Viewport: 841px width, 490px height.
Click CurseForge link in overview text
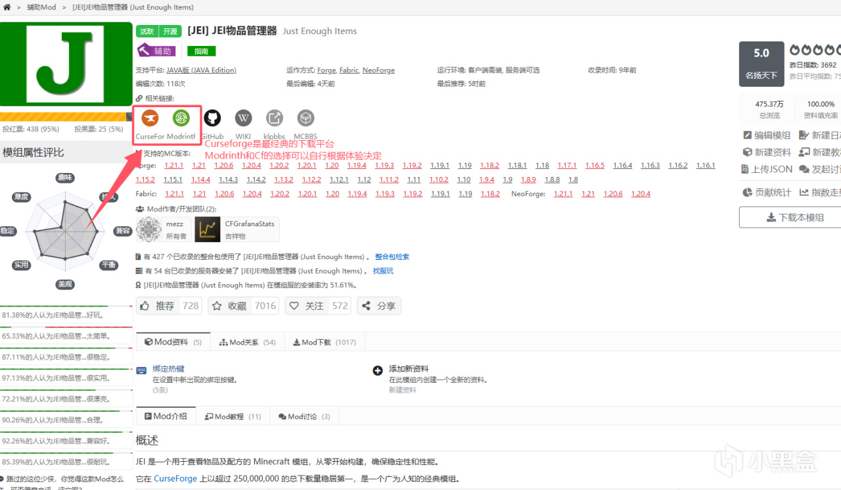(175, 478)
